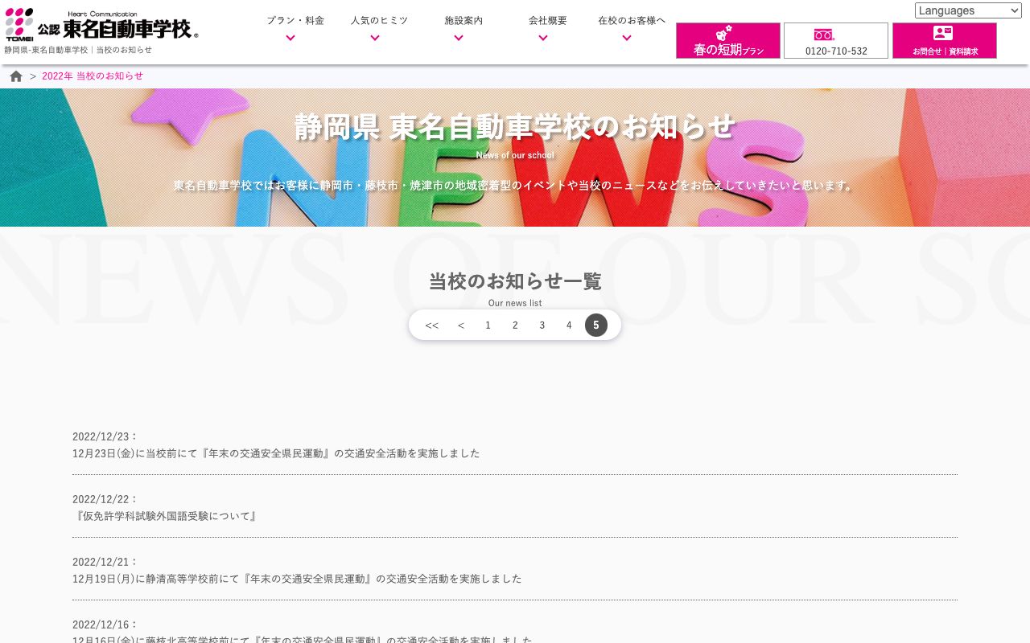Open the 施設案内 menu
This screenshot has width=1030, height=643.
(463, 20)
